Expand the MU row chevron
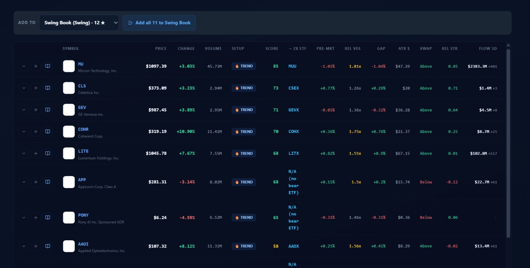 pyautogui.click(x=24, y=66)
